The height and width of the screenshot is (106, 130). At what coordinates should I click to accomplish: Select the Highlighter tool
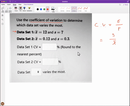[x=29, y=9]
